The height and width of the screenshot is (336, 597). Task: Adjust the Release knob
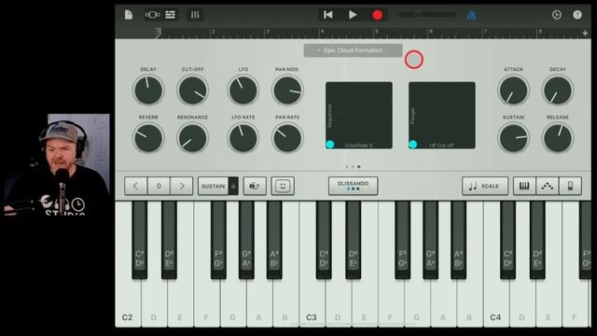pyautogui.click(x=558, y=138)
